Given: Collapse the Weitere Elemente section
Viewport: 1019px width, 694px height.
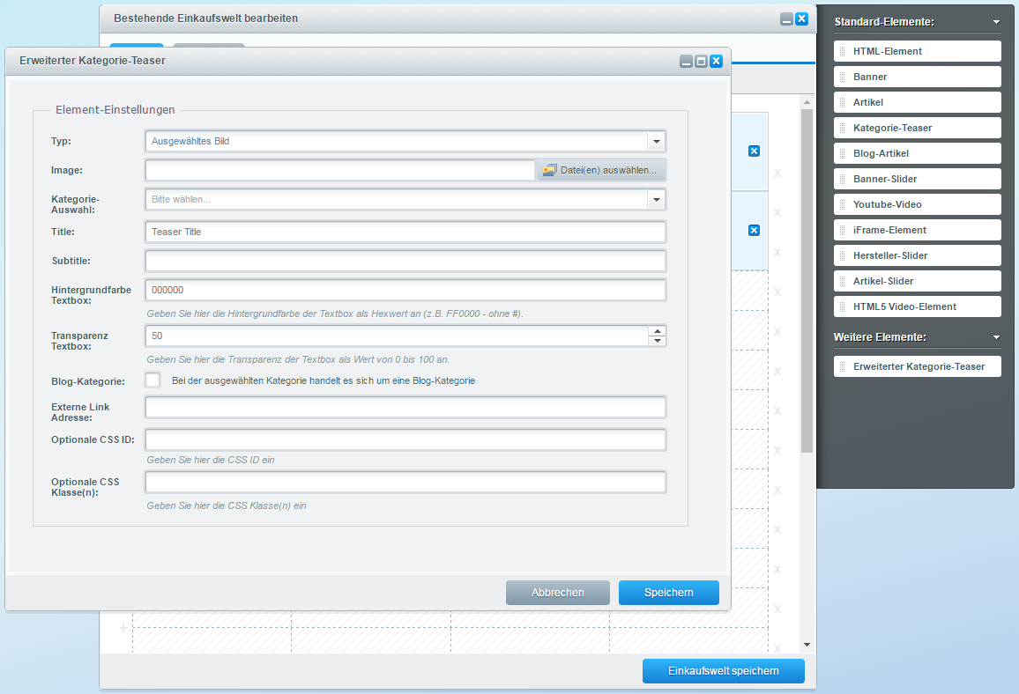Looking at the screenshot, I should (x=996, y=337).
